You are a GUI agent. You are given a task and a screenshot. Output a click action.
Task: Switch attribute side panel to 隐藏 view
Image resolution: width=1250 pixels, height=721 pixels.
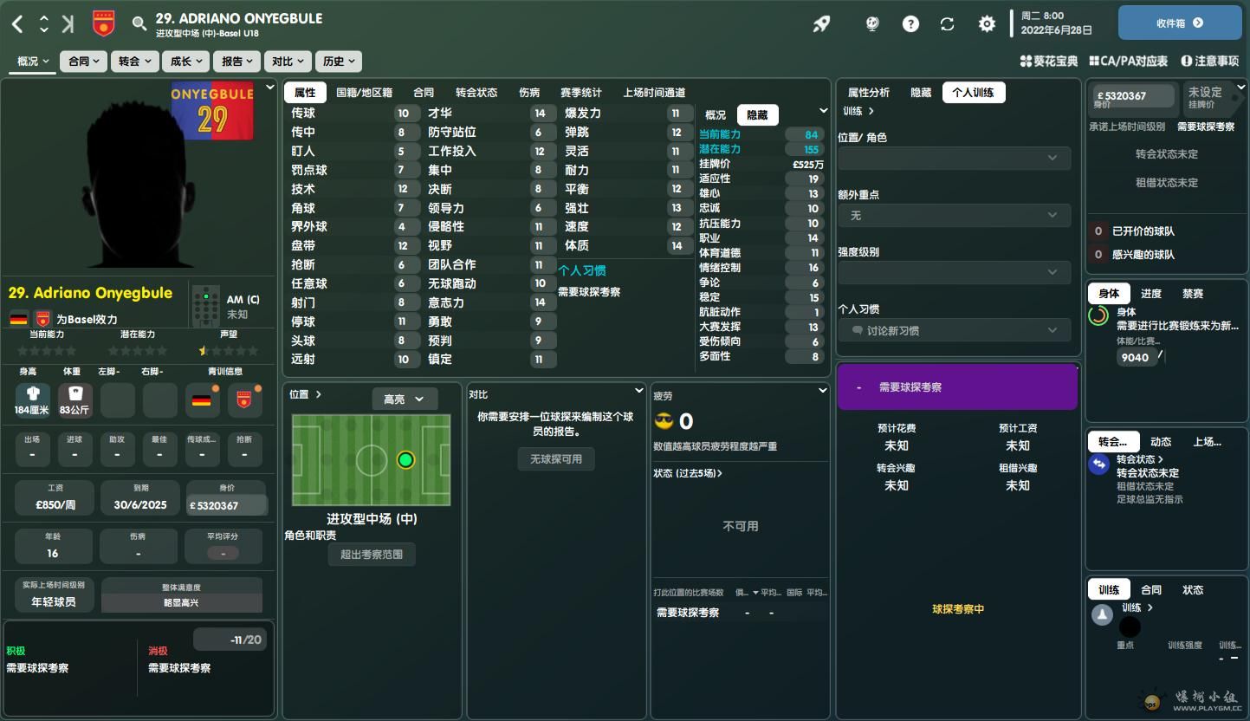coord(757,115)
